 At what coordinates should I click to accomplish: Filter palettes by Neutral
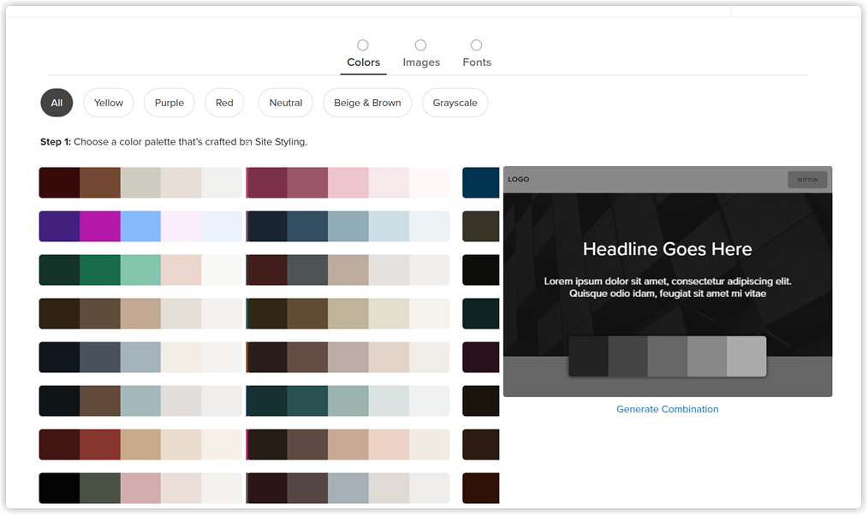286,103
